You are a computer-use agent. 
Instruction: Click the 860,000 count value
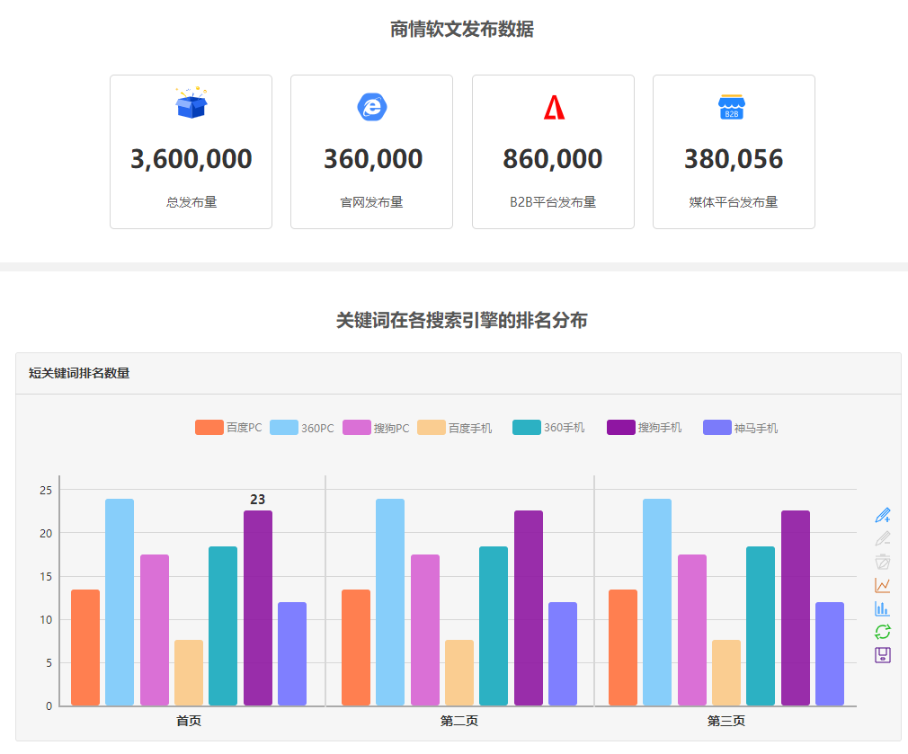(x=553, y=159)
